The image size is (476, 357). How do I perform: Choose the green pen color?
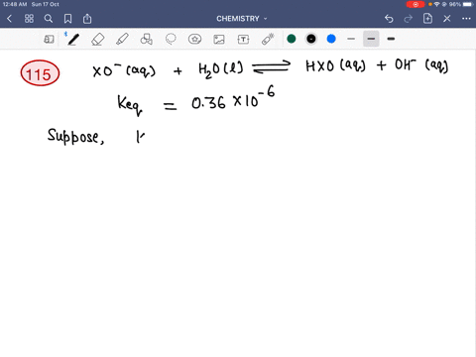point(292,39)
